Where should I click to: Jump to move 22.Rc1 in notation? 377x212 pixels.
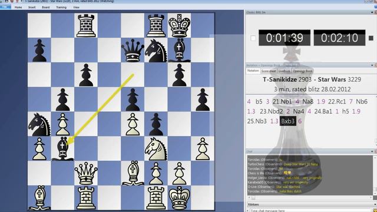click(x=337, y=102)
